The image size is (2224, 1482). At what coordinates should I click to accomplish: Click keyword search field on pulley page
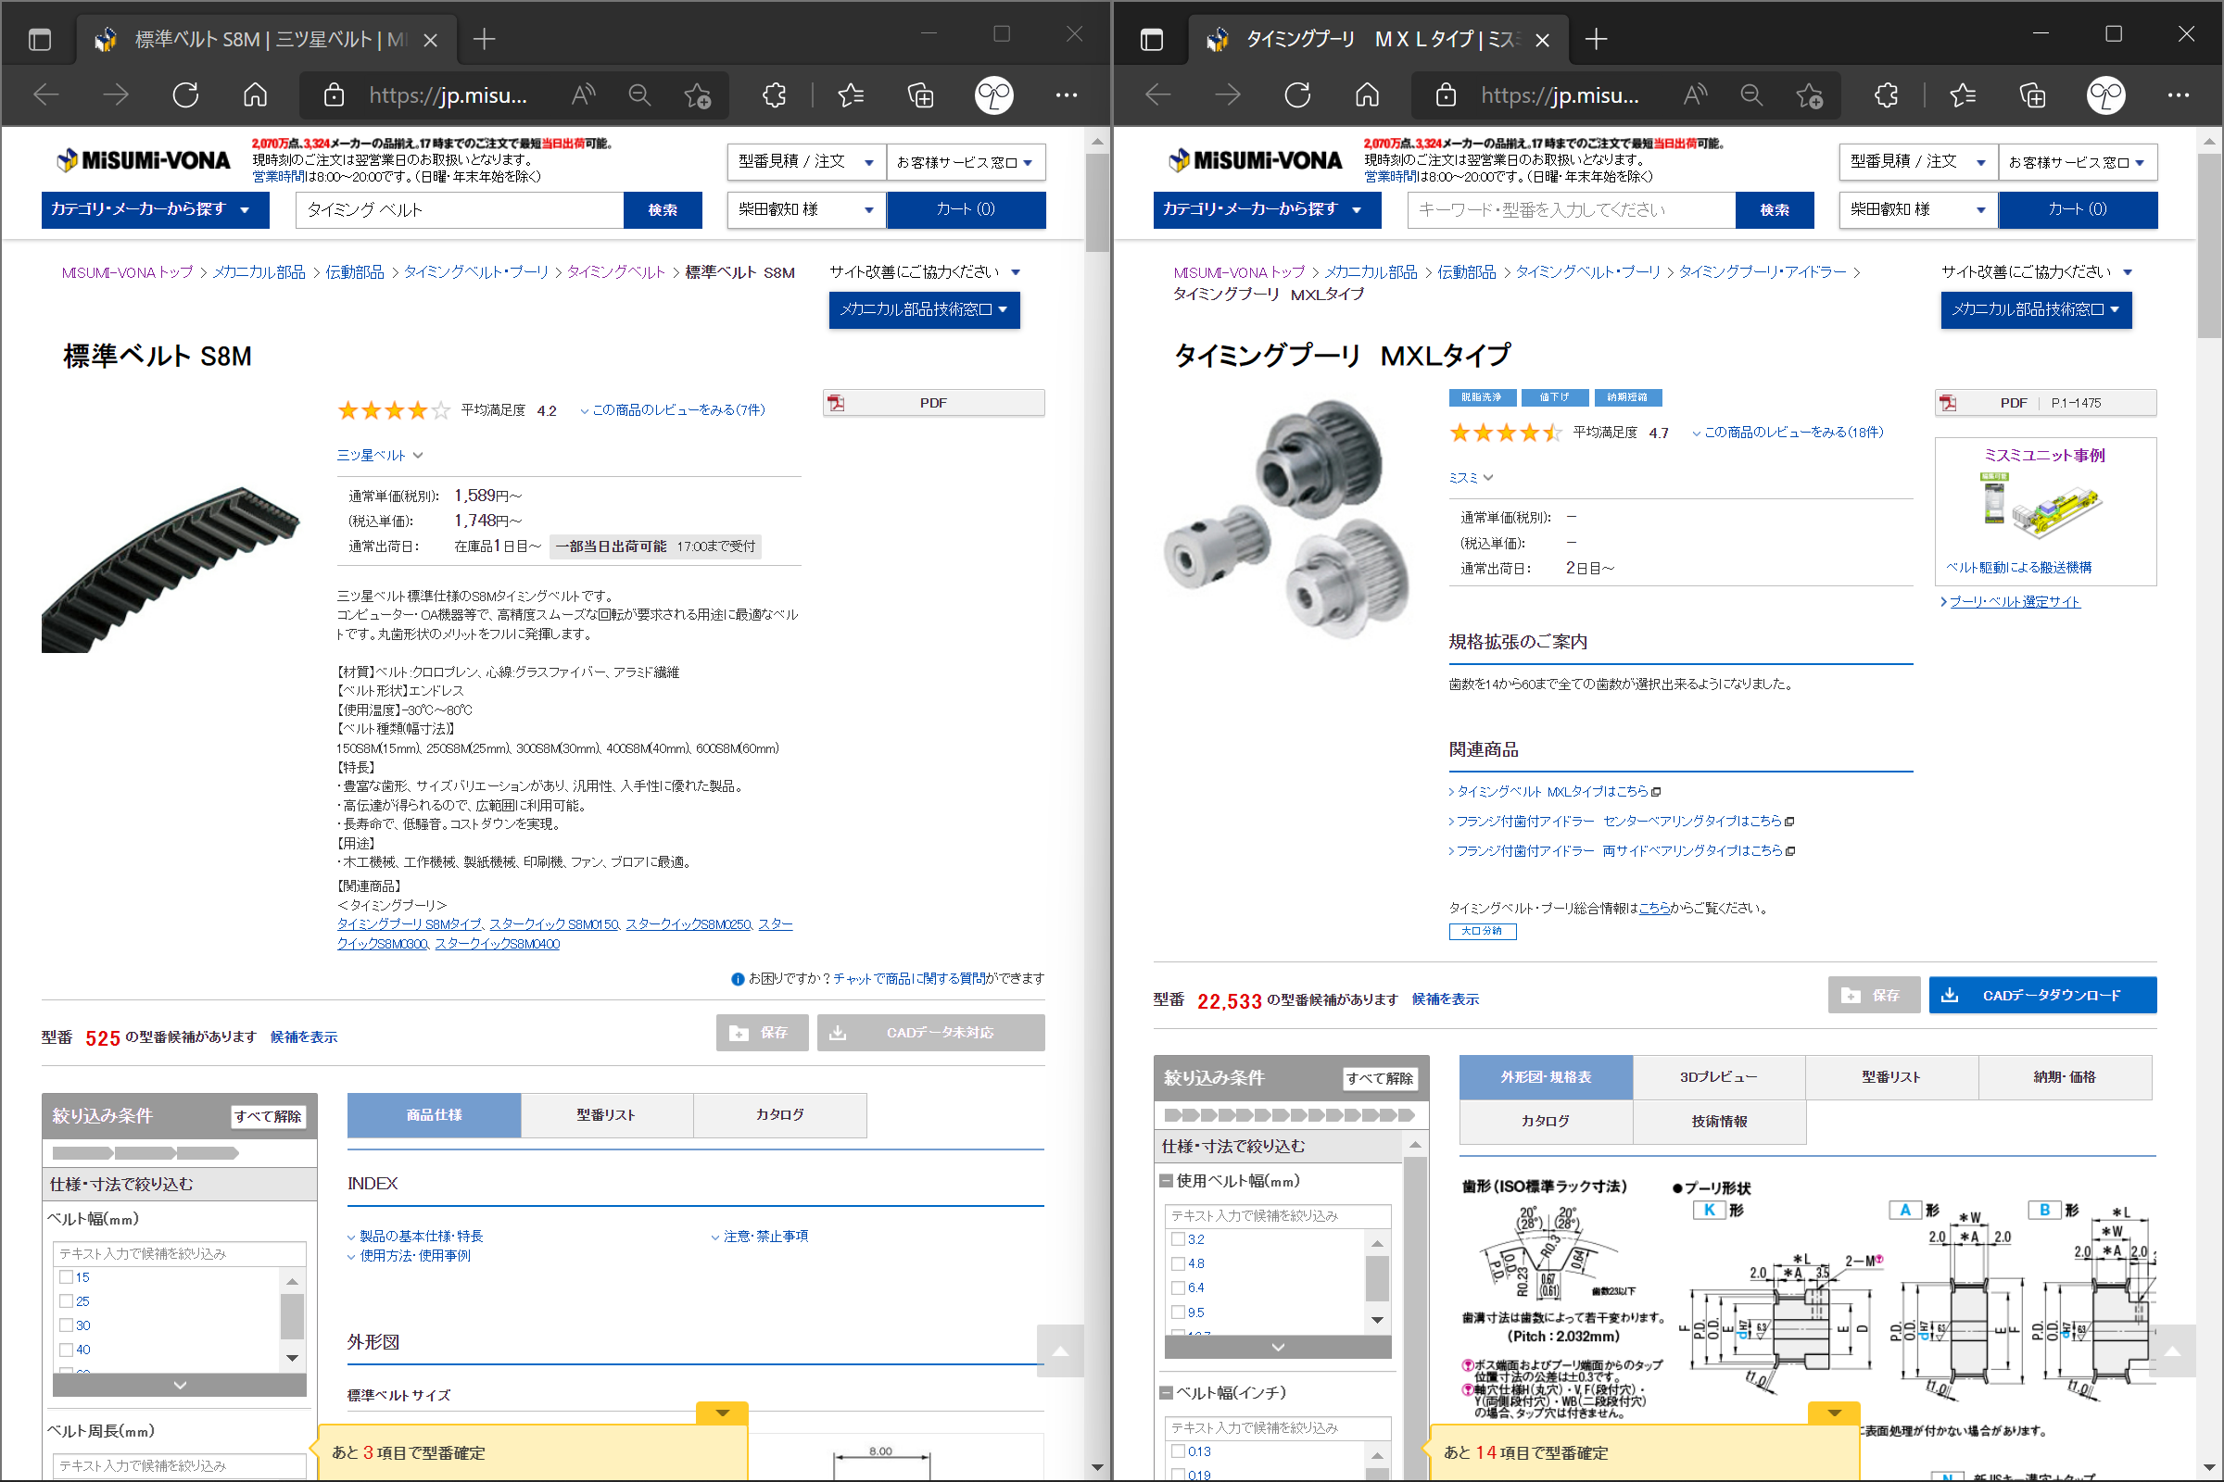click(1572, 210)
